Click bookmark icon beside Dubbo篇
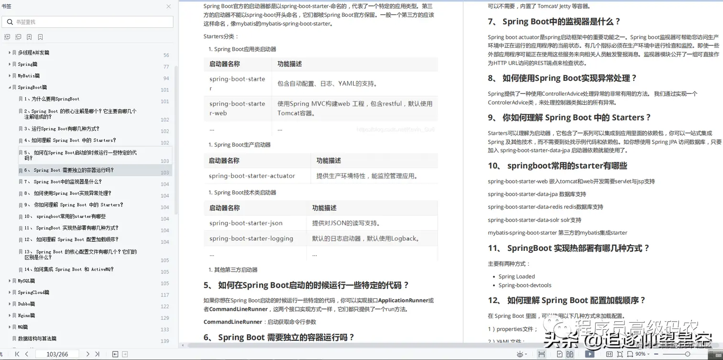The width and height of the screenshot is (723, 360). pyautogui.click(x=14, y=304)
